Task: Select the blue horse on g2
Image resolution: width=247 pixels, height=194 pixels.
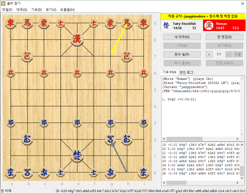Action: (110, 140)
